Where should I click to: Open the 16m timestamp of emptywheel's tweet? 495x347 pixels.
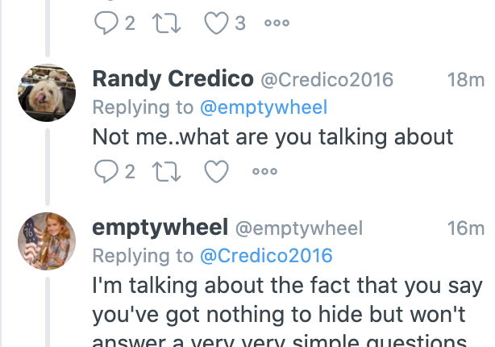pos(465,228)
